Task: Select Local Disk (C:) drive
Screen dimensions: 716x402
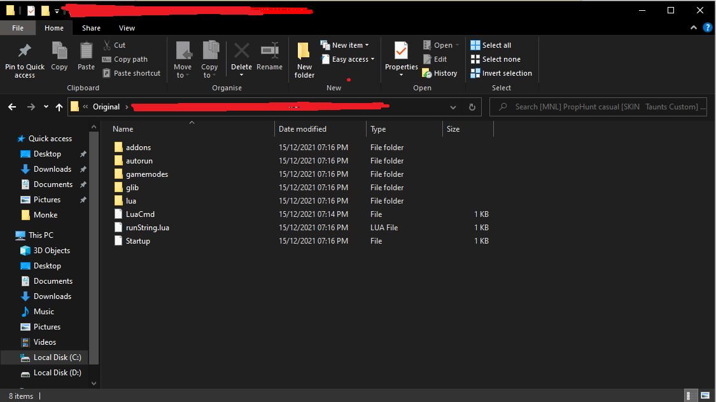Action: [x=45, y=357]
